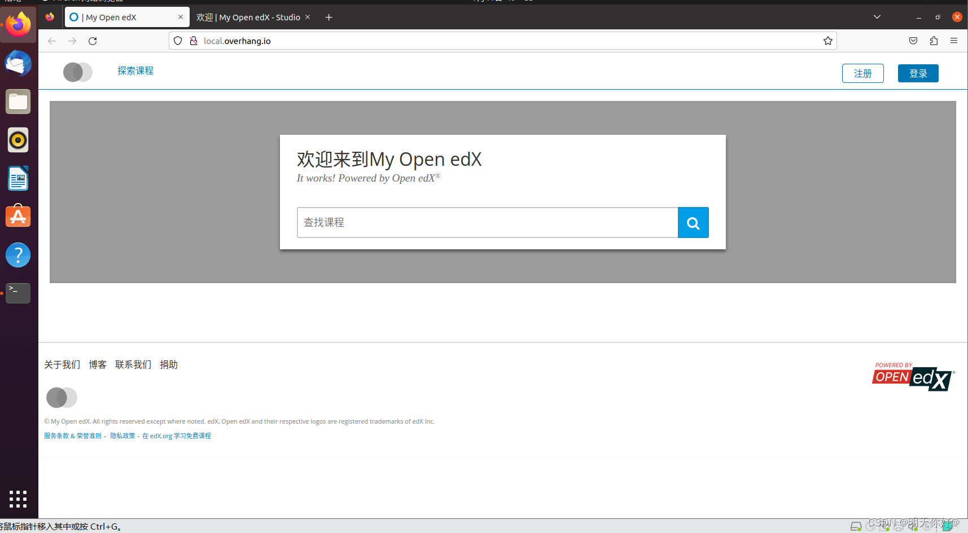Save page to Pocket
The image size is (968, 533).
pos(913,41)
